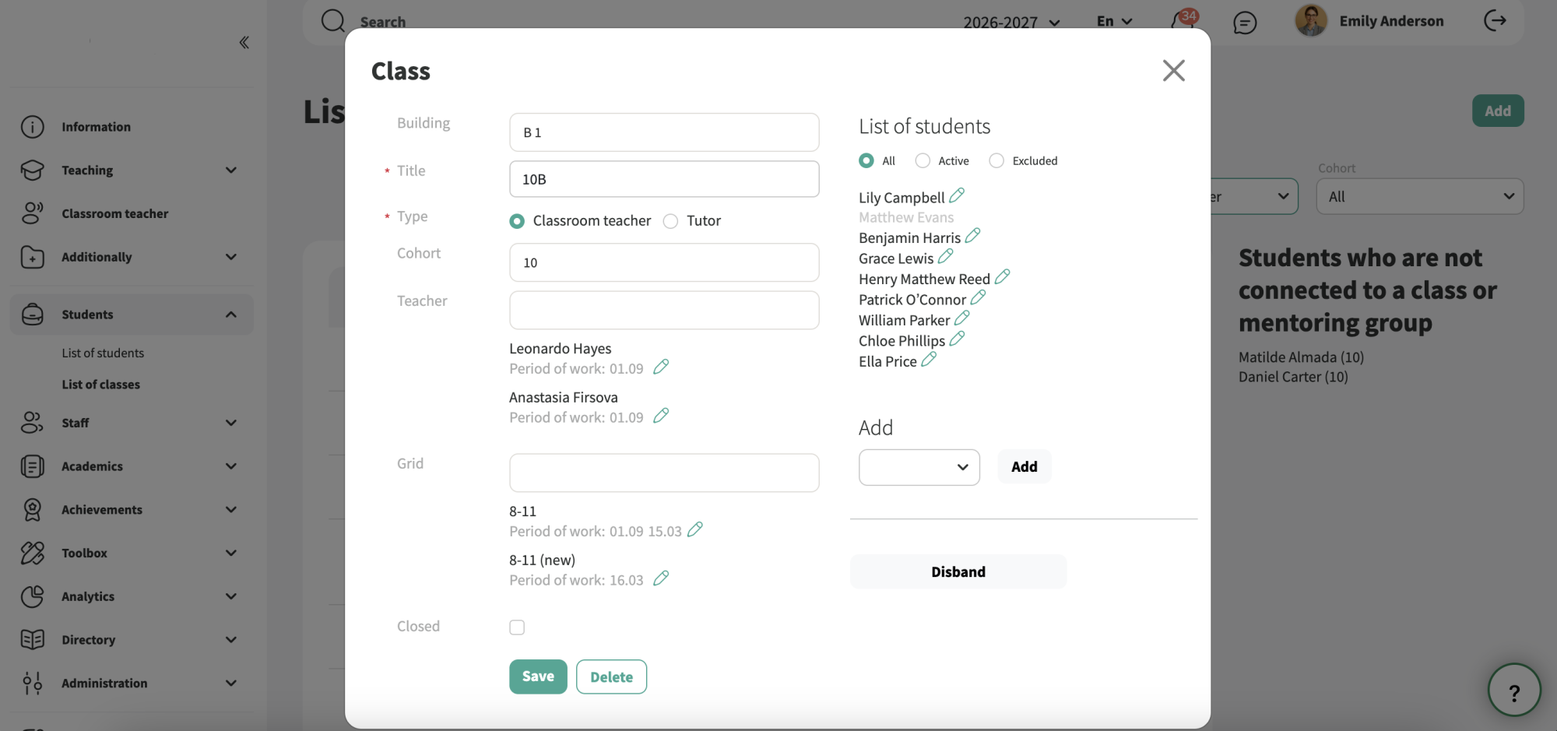This screenshot has width=1557, height=731.
Task: Open the help question mark button
Action: coord(1514,690)
